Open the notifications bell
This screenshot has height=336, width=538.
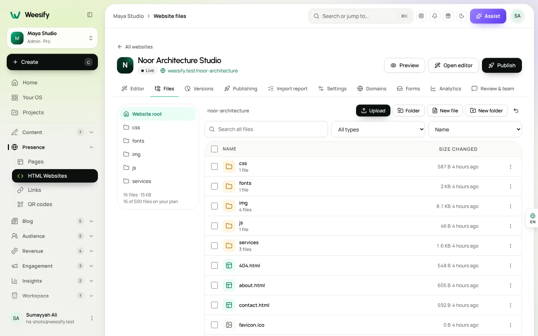click(435, 16)
